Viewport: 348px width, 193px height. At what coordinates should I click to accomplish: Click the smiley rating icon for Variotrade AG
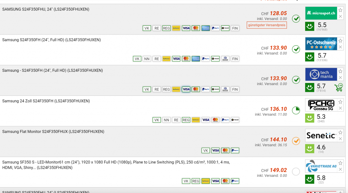pos(310,179)
